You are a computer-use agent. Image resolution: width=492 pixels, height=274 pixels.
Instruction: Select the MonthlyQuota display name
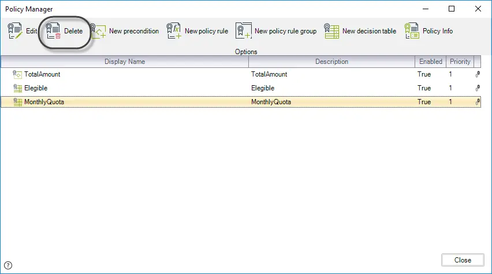click(44, 102)
